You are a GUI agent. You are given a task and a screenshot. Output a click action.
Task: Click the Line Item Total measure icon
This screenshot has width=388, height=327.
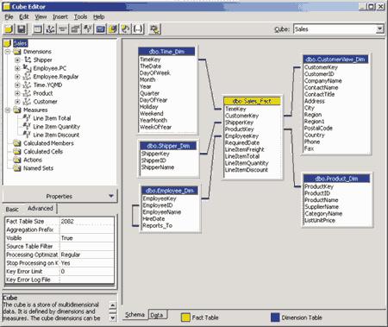[x=27, y=118]
